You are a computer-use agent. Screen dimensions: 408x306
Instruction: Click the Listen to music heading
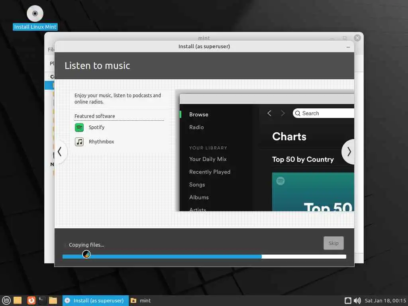[x=97, y=66]
